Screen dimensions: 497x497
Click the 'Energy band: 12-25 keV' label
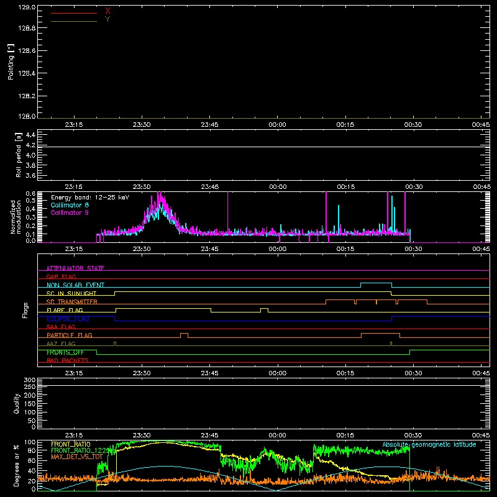pos(90,198)
